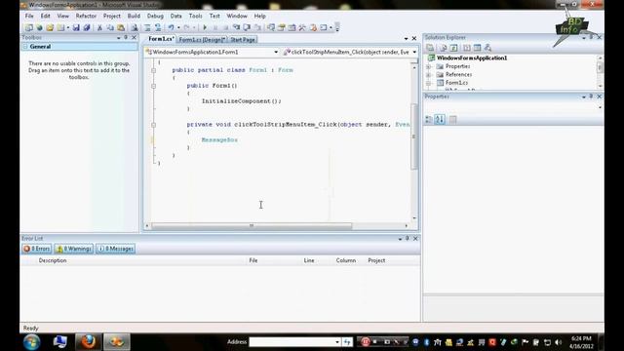The width and height of the screenshot is (624, 351).
Task: Click Solution Explorer Properties icon
Action: pyautogui.click(x=430, y=48)
